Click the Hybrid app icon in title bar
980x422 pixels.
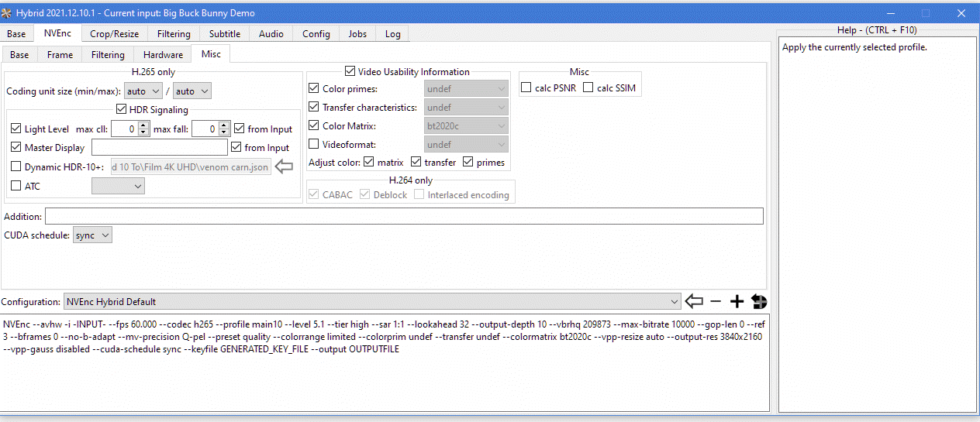coord(7,13)
